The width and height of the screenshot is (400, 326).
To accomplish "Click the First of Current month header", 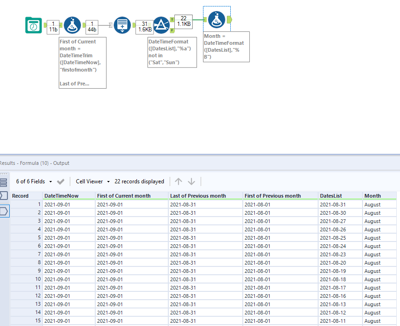I will pos(132,196).
